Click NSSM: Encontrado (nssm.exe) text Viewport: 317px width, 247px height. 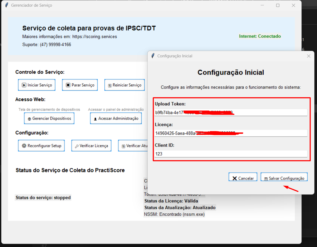(x=174, y=214)
